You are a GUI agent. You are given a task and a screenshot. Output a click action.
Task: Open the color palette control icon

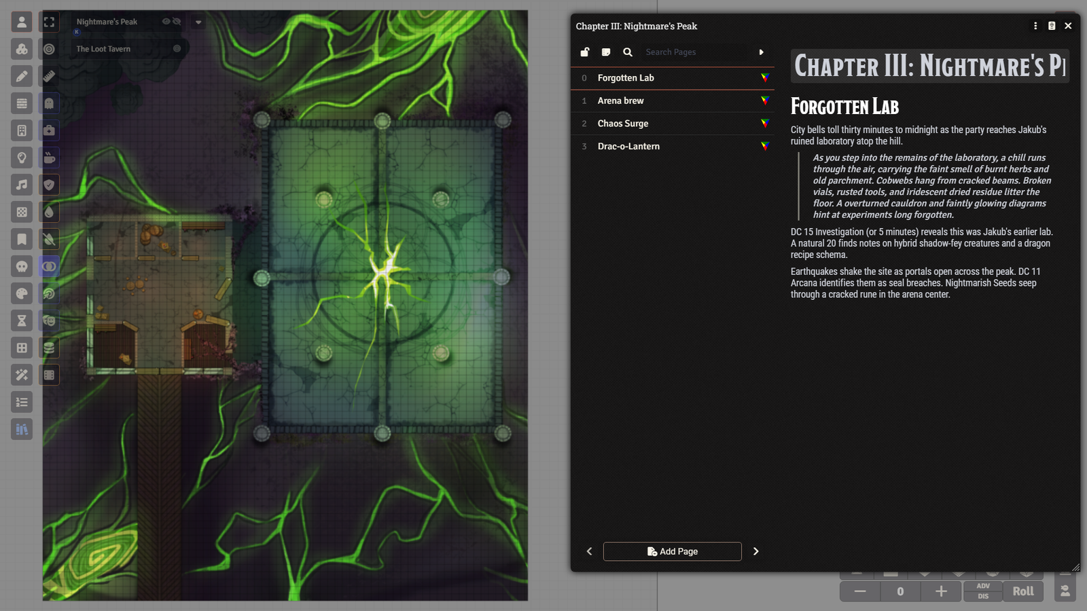pyautogui.click(x=22, y=293)
